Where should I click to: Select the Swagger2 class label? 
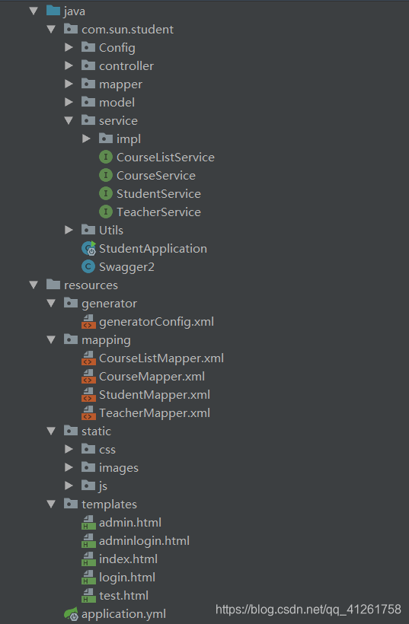[x=126, y=267]
